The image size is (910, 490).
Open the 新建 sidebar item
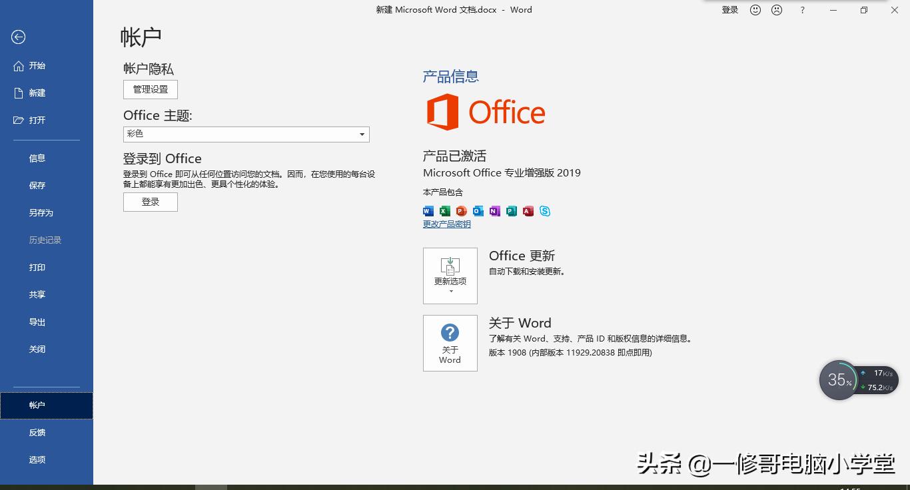point(47,93)
